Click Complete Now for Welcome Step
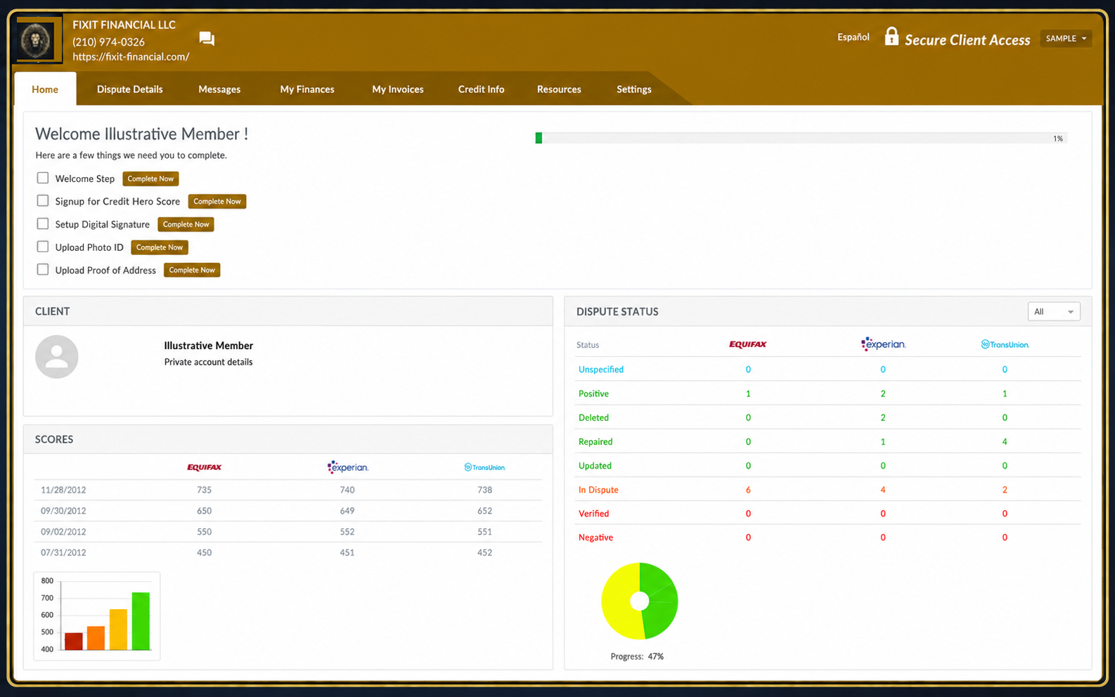Screen dimensions: 1115x697 tap(150, 178)
